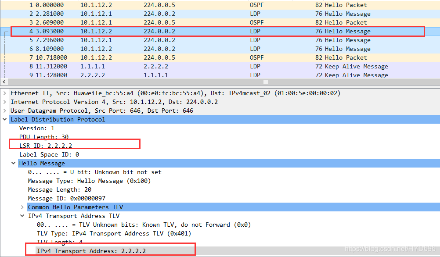Select IPv4 Transport Address: 2.2.2.2 row

click(x=91, y=251)
